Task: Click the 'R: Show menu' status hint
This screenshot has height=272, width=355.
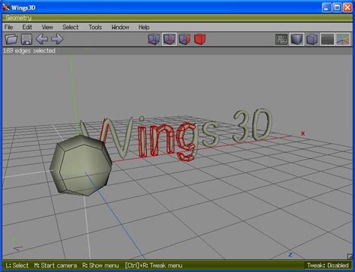Action: coord(100,265)
